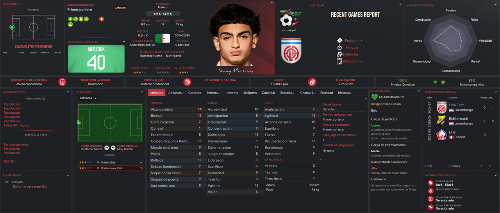Viewport: 500px width, 213px height.
Task: Expand the Espalda de la camiseta chevron
Action: pos(124,42)
